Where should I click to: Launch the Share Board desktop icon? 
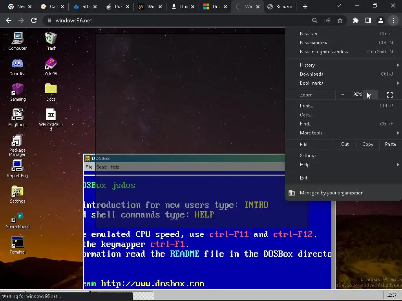[x=17, y=220]
